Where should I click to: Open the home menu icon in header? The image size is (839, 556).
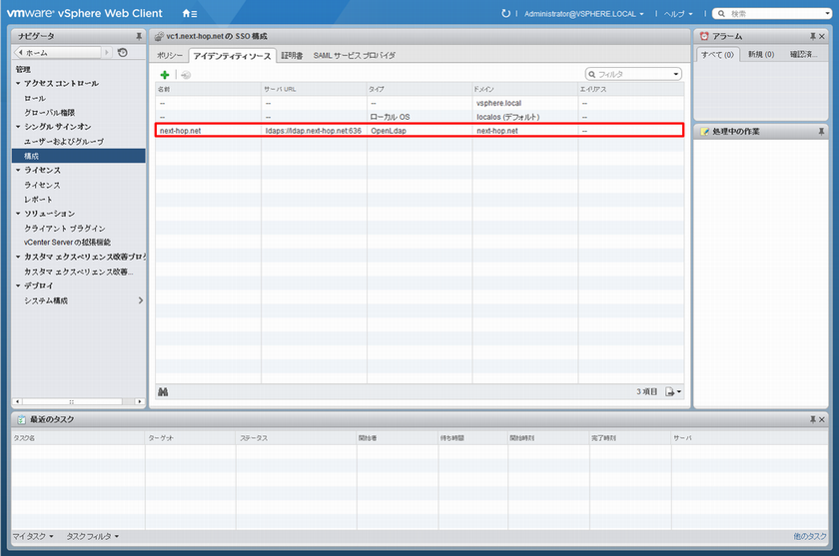point(190,14)
